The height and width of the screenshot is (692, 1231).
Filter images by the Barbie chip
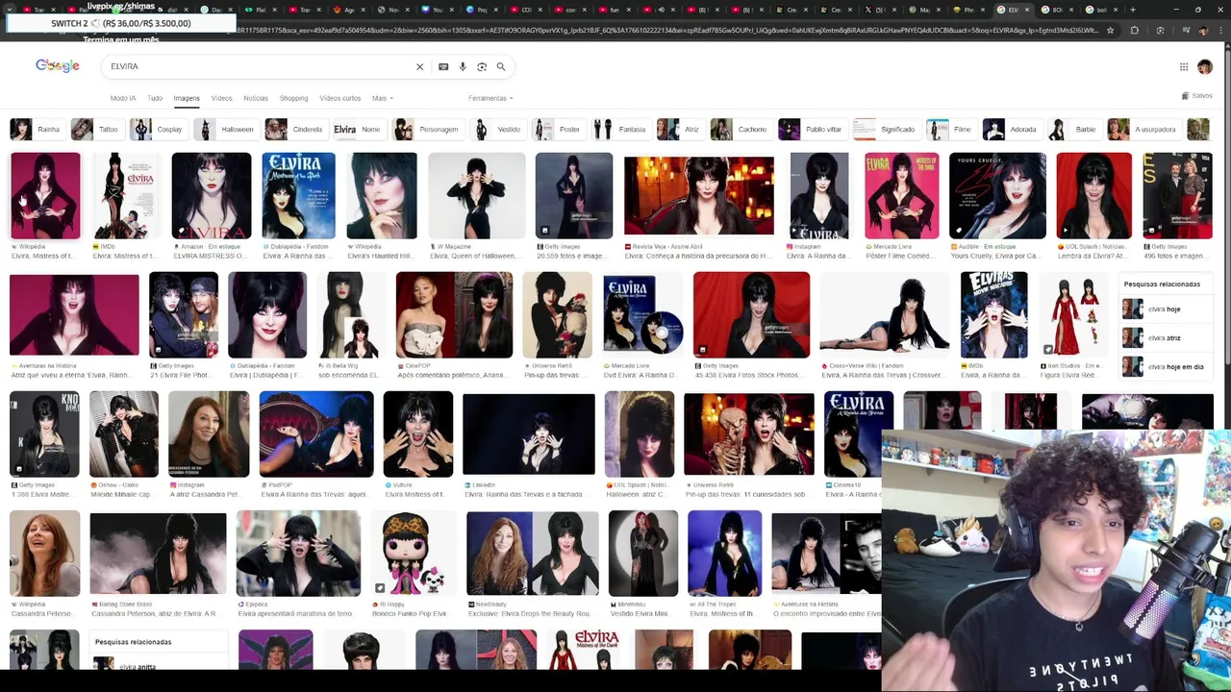tap(1073, 129)
